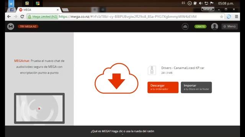Click the download tray icon
The height and width of the screenshot is (137, 245).
189,3
